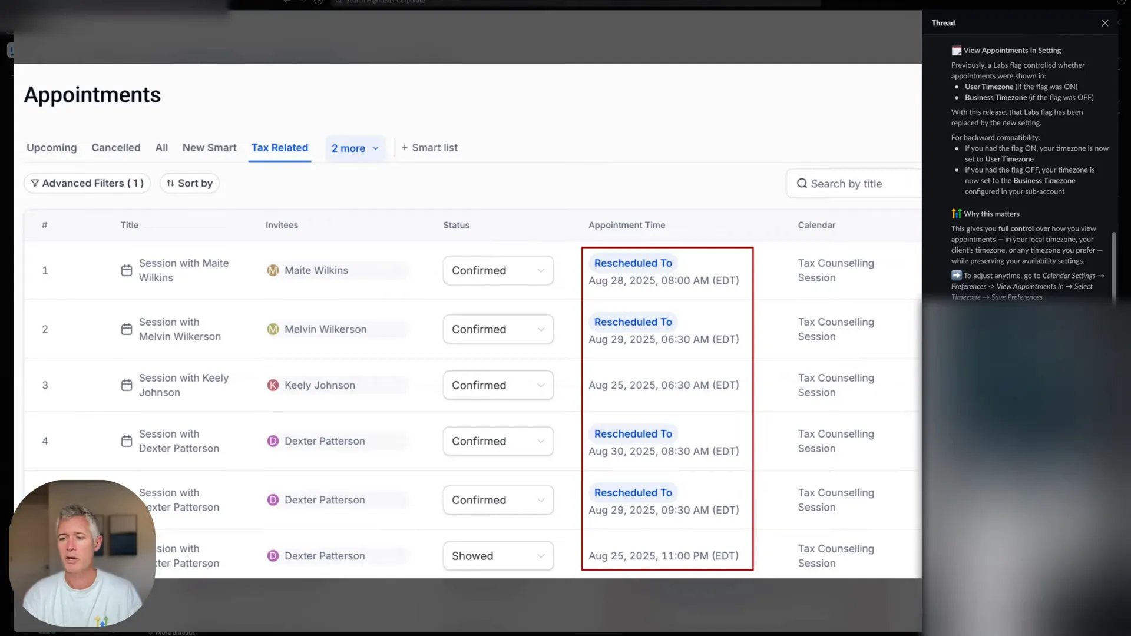1131x636 pixels.
Task: Click calendar icon for Session with Keely Johnson
Action: click(127, 385)
